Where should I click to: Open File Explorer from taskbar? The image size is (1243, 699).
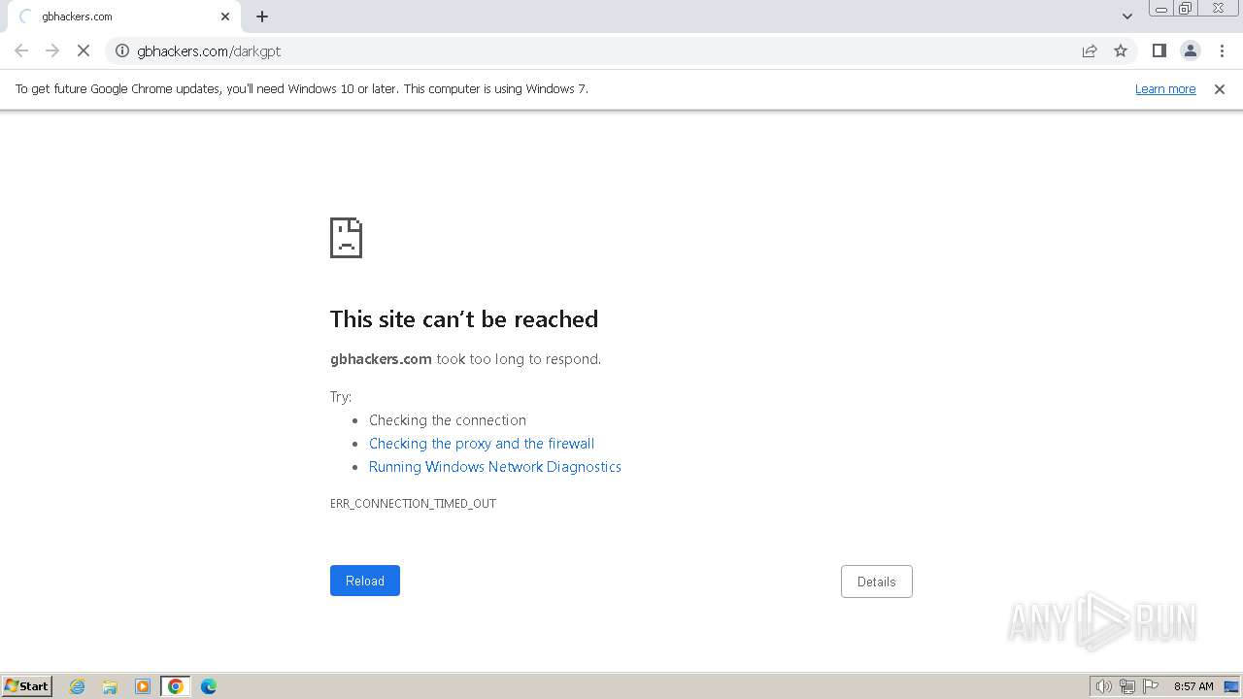110,686
